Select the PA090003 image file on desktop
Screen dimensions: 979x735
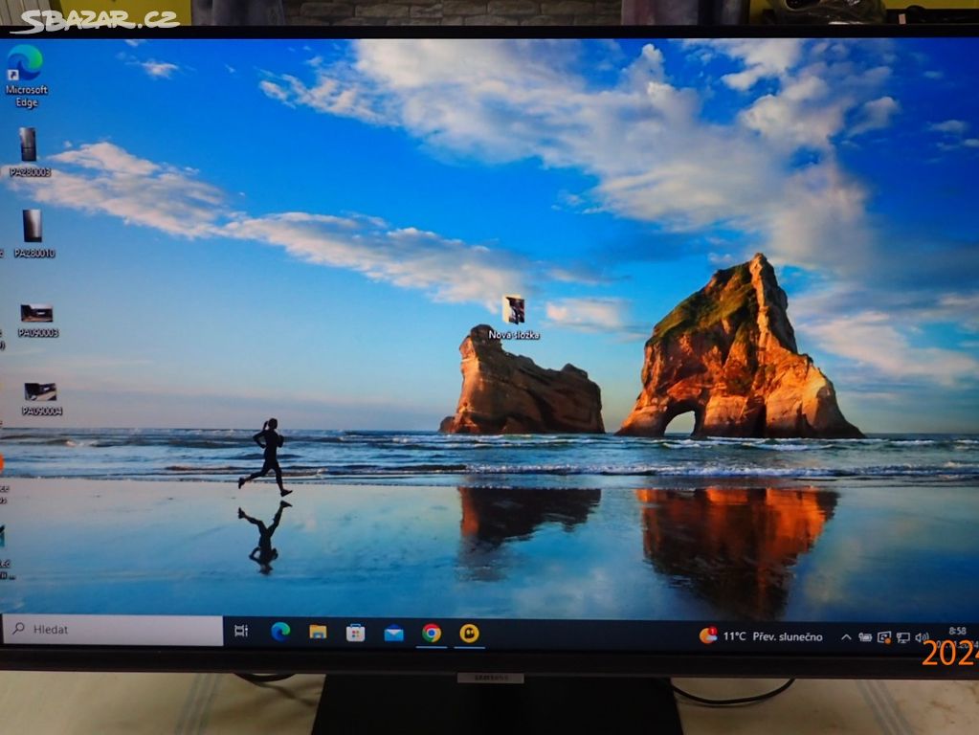click(x=36, y=321)
